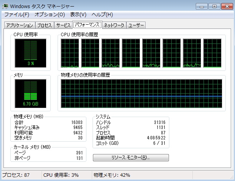The image size is (235, 181).
Task: Click the 非ページ value 131
Action: coord(79,158)
